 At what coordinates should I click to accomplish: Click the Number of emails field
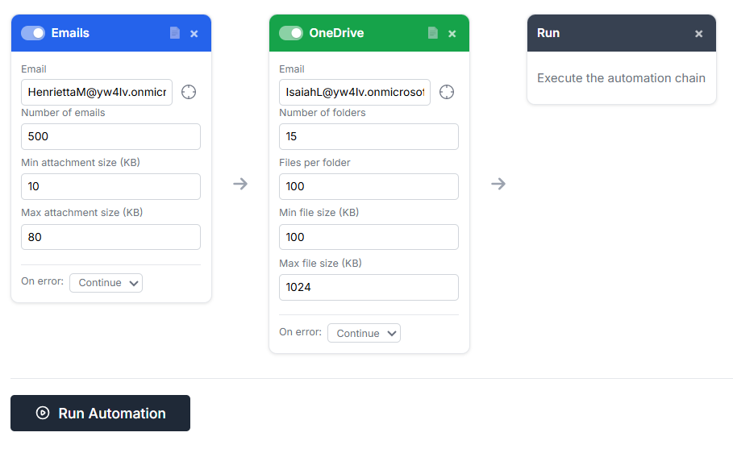point(110,137)
